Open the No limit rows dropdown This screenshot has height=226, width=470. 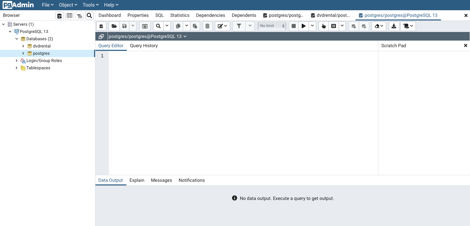[272, 26]
